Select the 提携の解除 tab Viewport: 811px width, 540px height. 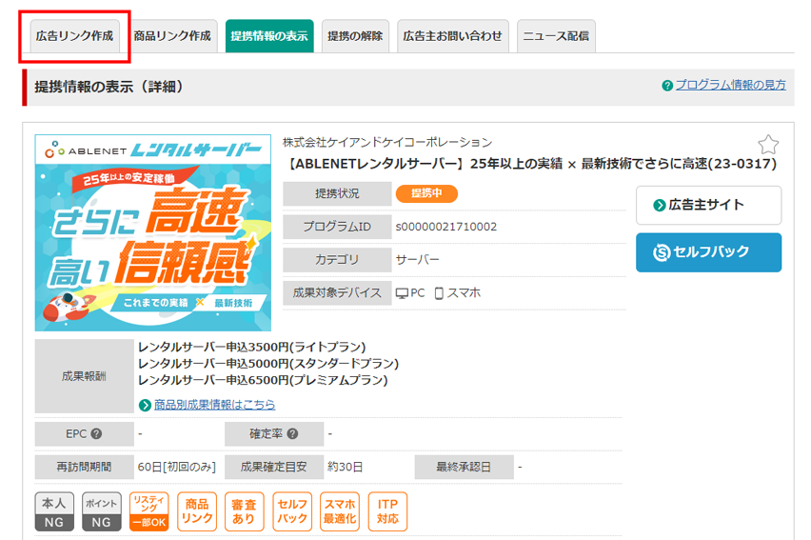tap(355, 36)
